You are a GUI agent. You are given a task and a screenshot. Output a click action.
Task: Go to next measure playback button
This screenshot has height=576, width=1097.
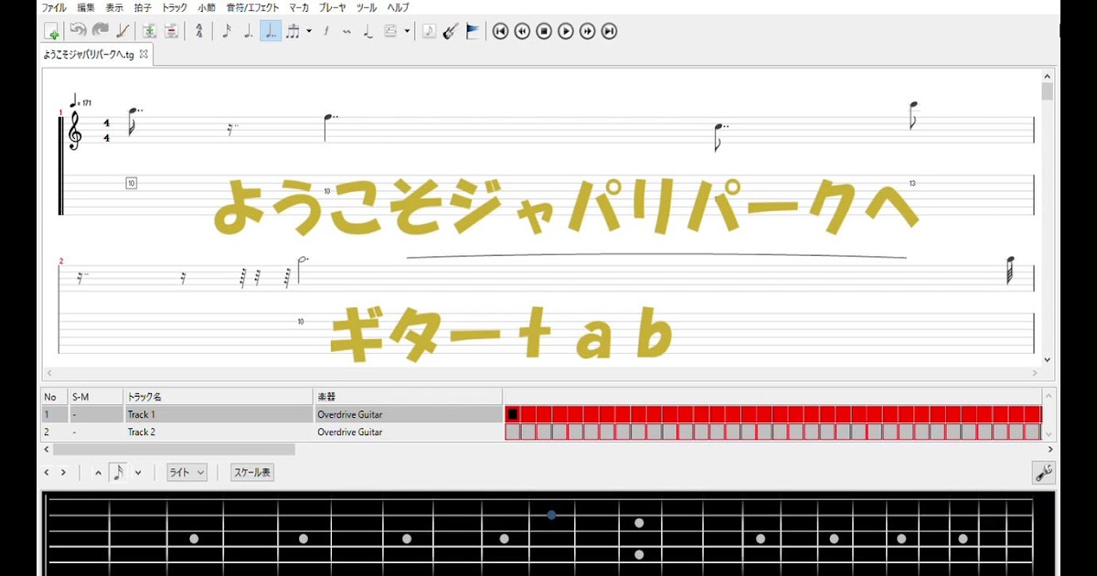click(x=588, y=31)
